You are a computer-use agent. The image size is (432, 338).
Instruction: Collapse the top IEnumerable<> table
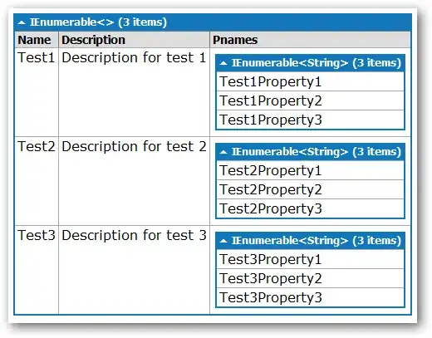coord(22,22)
